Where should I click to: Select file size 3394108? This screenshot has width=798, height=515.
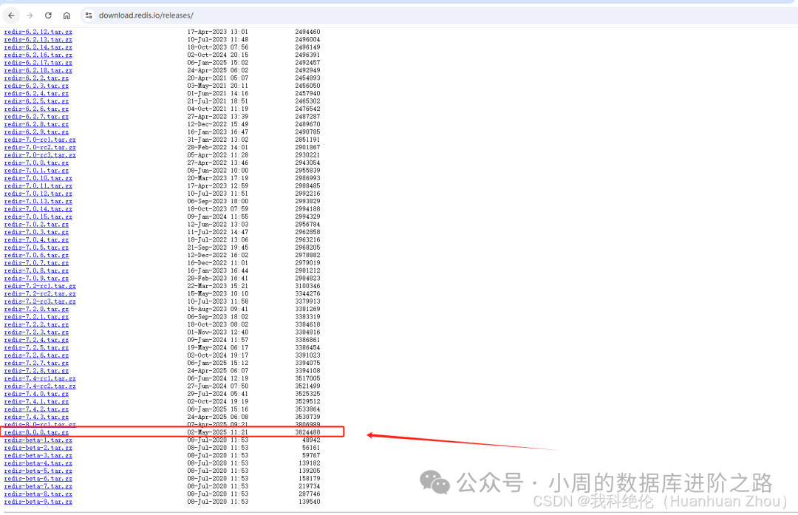pyautogui.click(x=307, y=371)
